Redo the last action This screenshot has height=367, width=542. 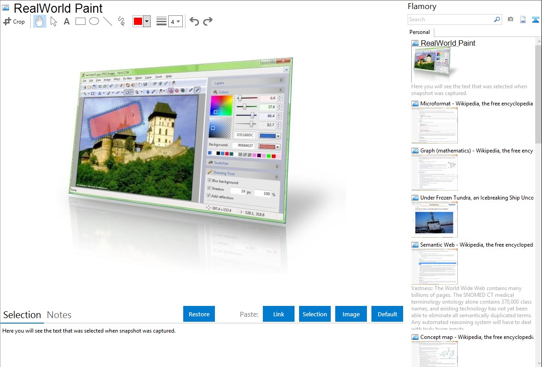point(208,21)
